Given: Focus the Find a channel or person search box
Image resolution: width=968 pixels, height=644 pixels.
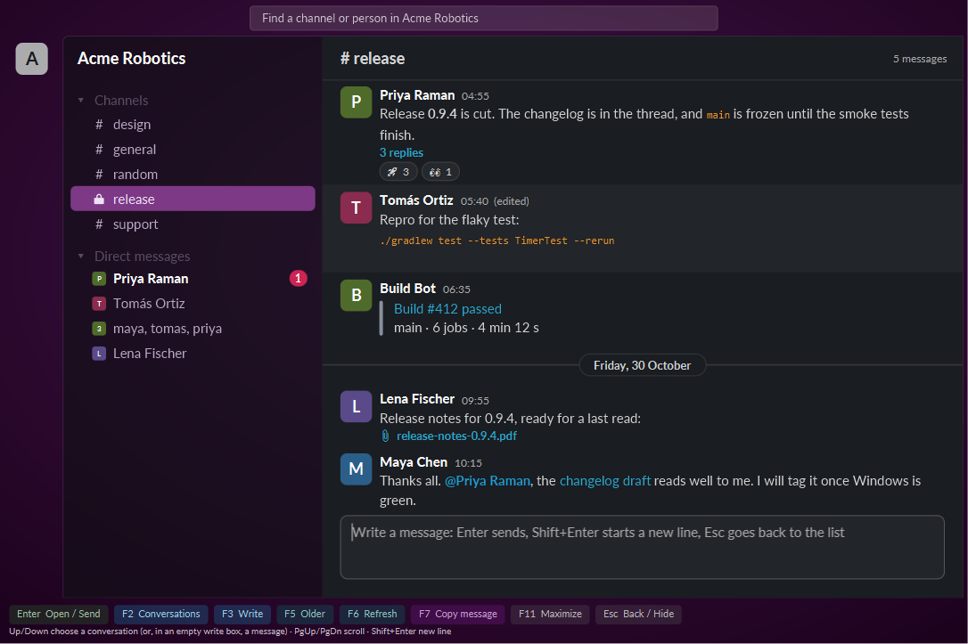Looking at the screenshot, I should click(x=483, y=19).
